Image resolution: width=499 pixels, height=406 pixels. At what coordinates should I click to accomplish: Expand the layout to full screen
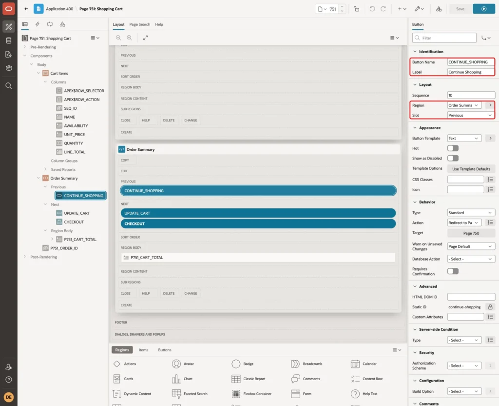[145, 38]
